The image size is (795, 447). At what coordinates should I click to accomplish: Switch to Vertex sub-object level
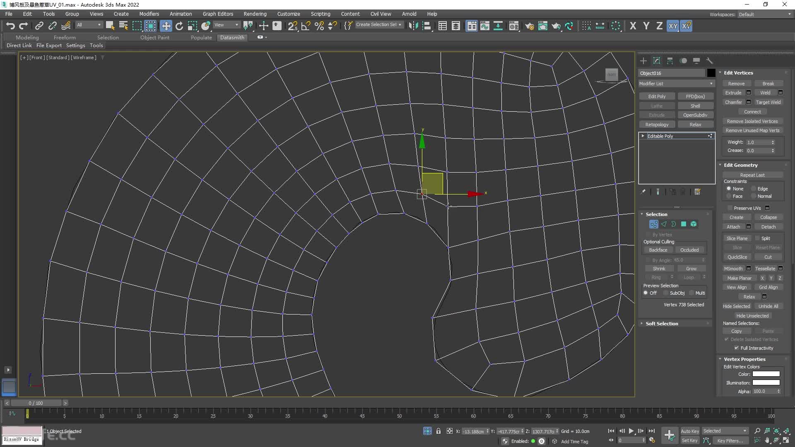[654, 224]
